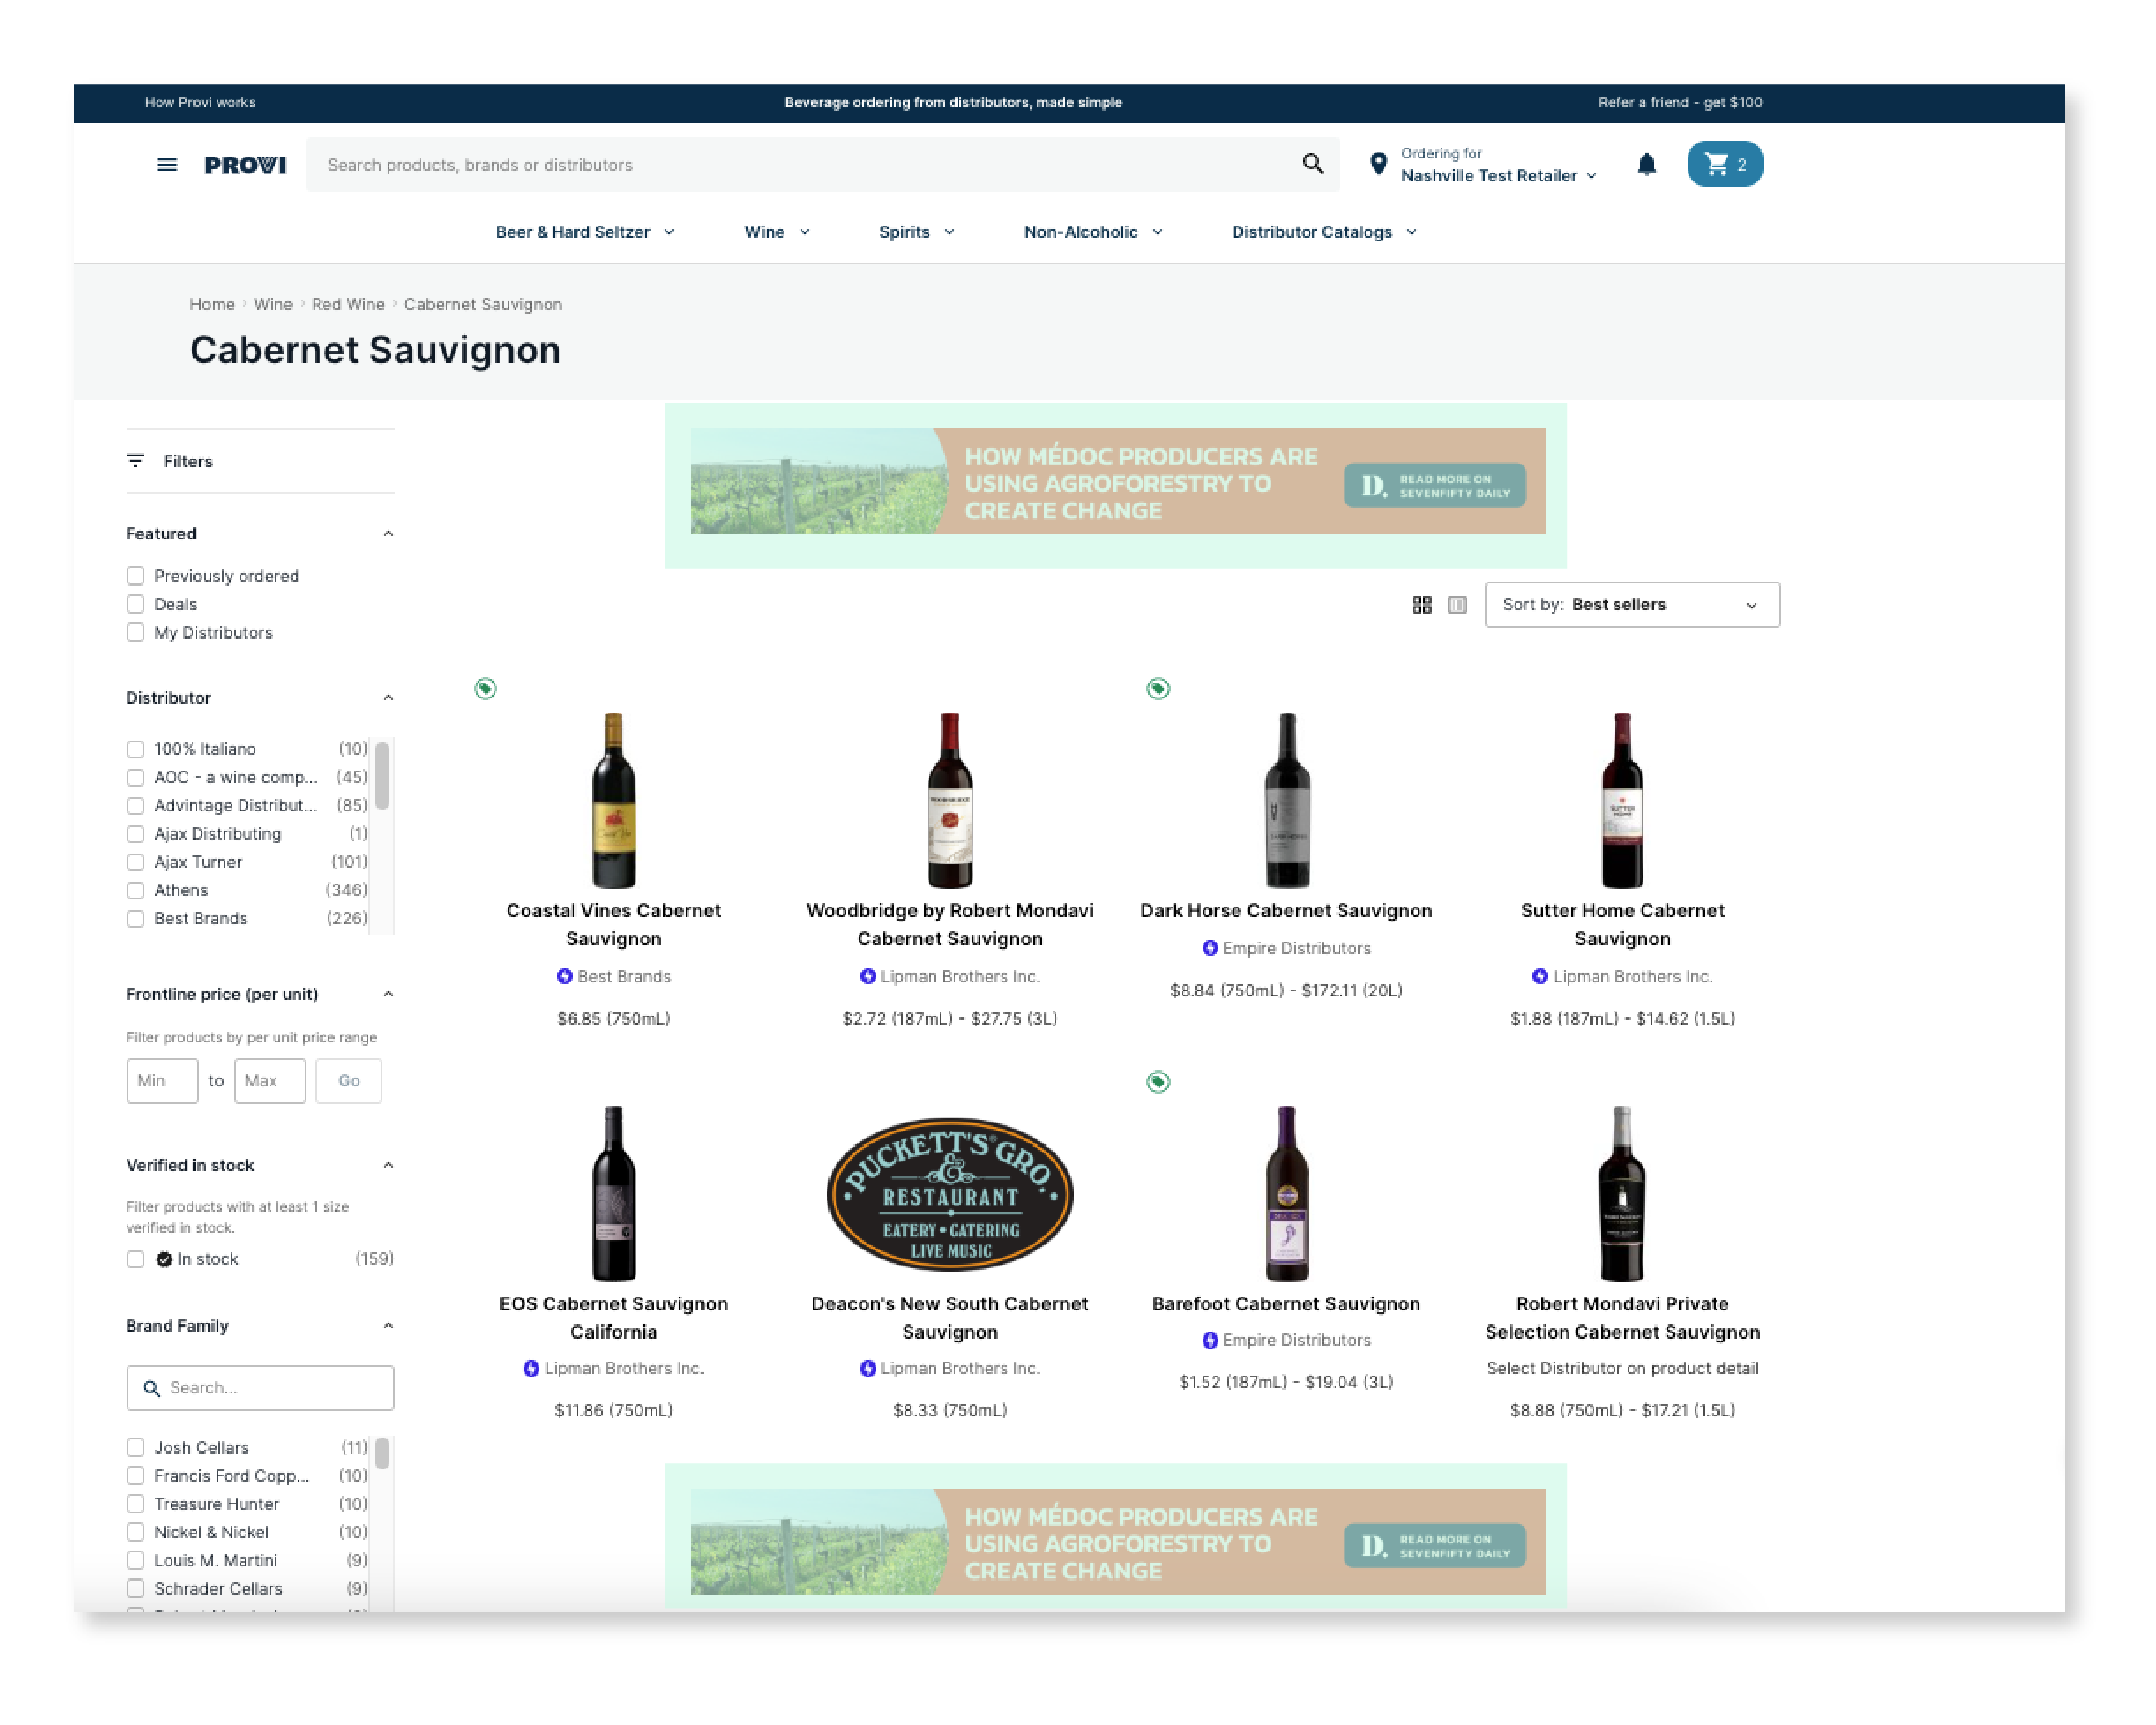The height and width of the screenshot is (1725, 2156).
Task: Click deal tag icon on Barefoot
Action: [x=1158, y=1082]
